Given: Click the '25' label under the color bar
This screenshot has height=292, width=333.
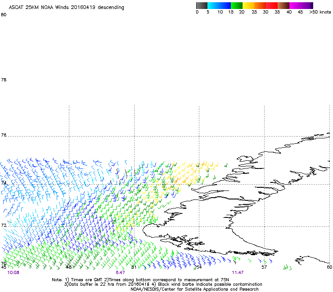Looking at the screenshot, I should click(x=254, y=12).
